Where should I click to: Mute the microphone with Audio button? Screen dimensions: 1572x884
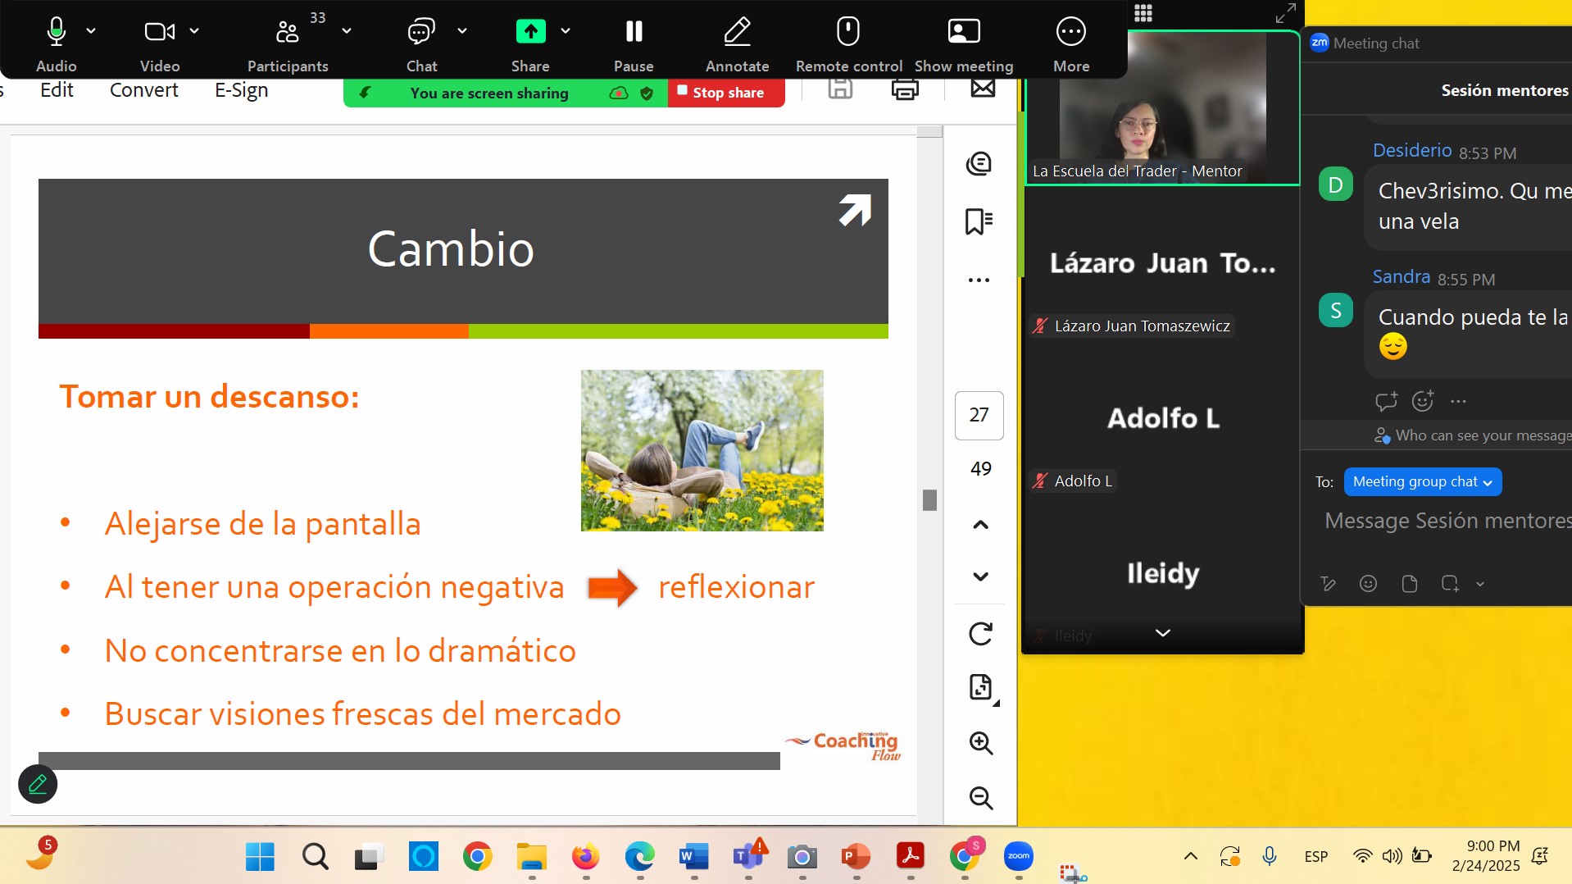(56, 33)
